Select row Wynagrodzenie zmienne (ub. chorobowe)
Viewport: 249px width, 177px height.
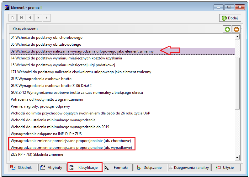[x=122, y=141]
